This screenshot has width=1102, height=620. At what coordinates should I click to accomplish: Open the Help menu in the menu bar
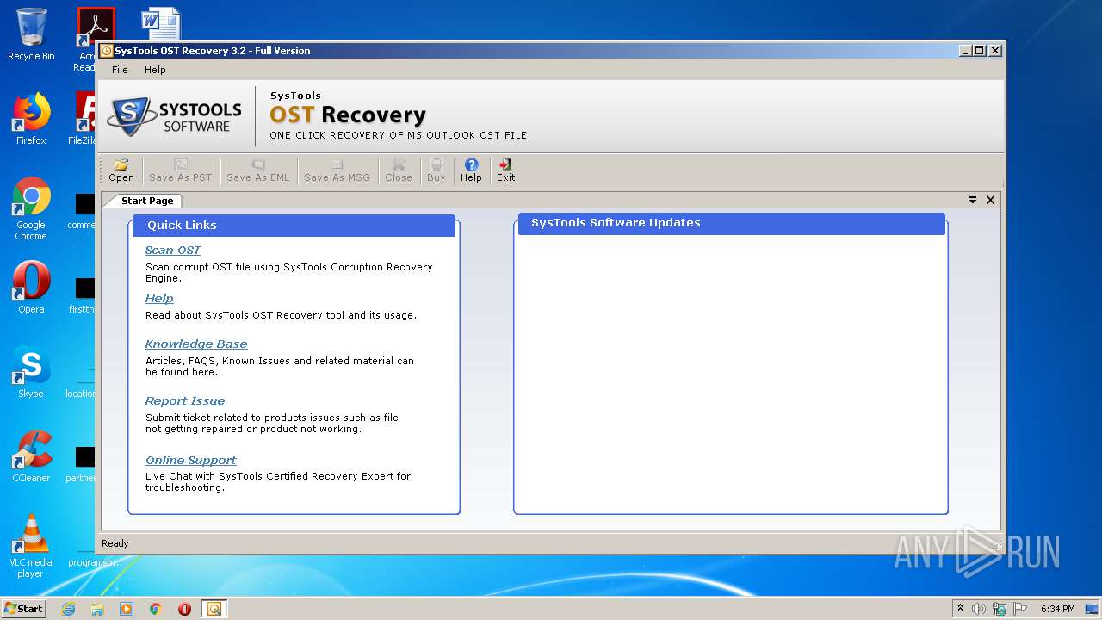point(155,70)
